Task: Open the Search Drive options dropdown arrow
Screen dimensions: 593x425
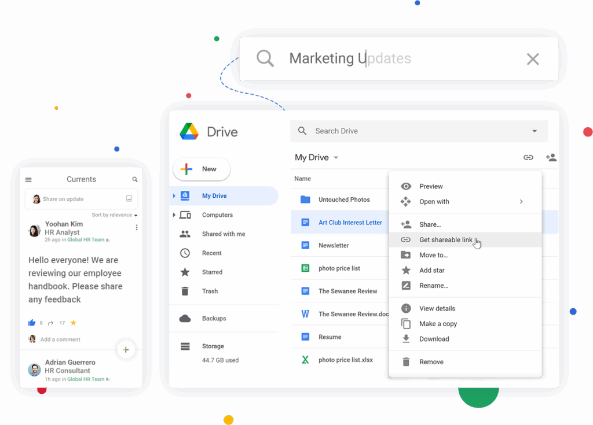Action: [x=535, y=131]
